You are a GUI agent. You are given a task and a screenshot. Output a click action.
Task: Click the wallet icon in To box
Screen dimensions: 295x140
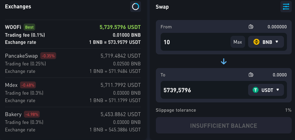[251, 75]
